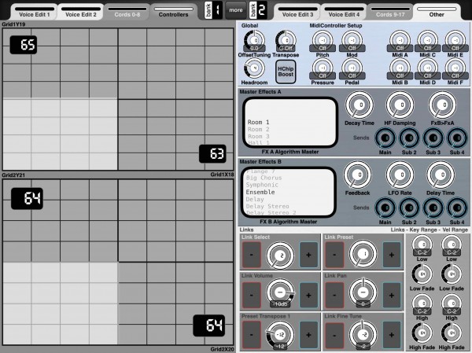The width and height of the screenshot is (472, 353).
Task: Click the Midi B knob
Action: [x=400, y=68]
